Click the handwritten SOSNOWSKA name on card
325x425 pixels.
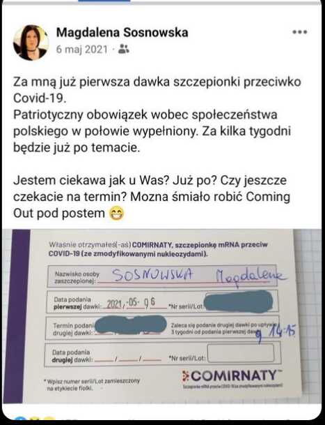coord(153,275)
